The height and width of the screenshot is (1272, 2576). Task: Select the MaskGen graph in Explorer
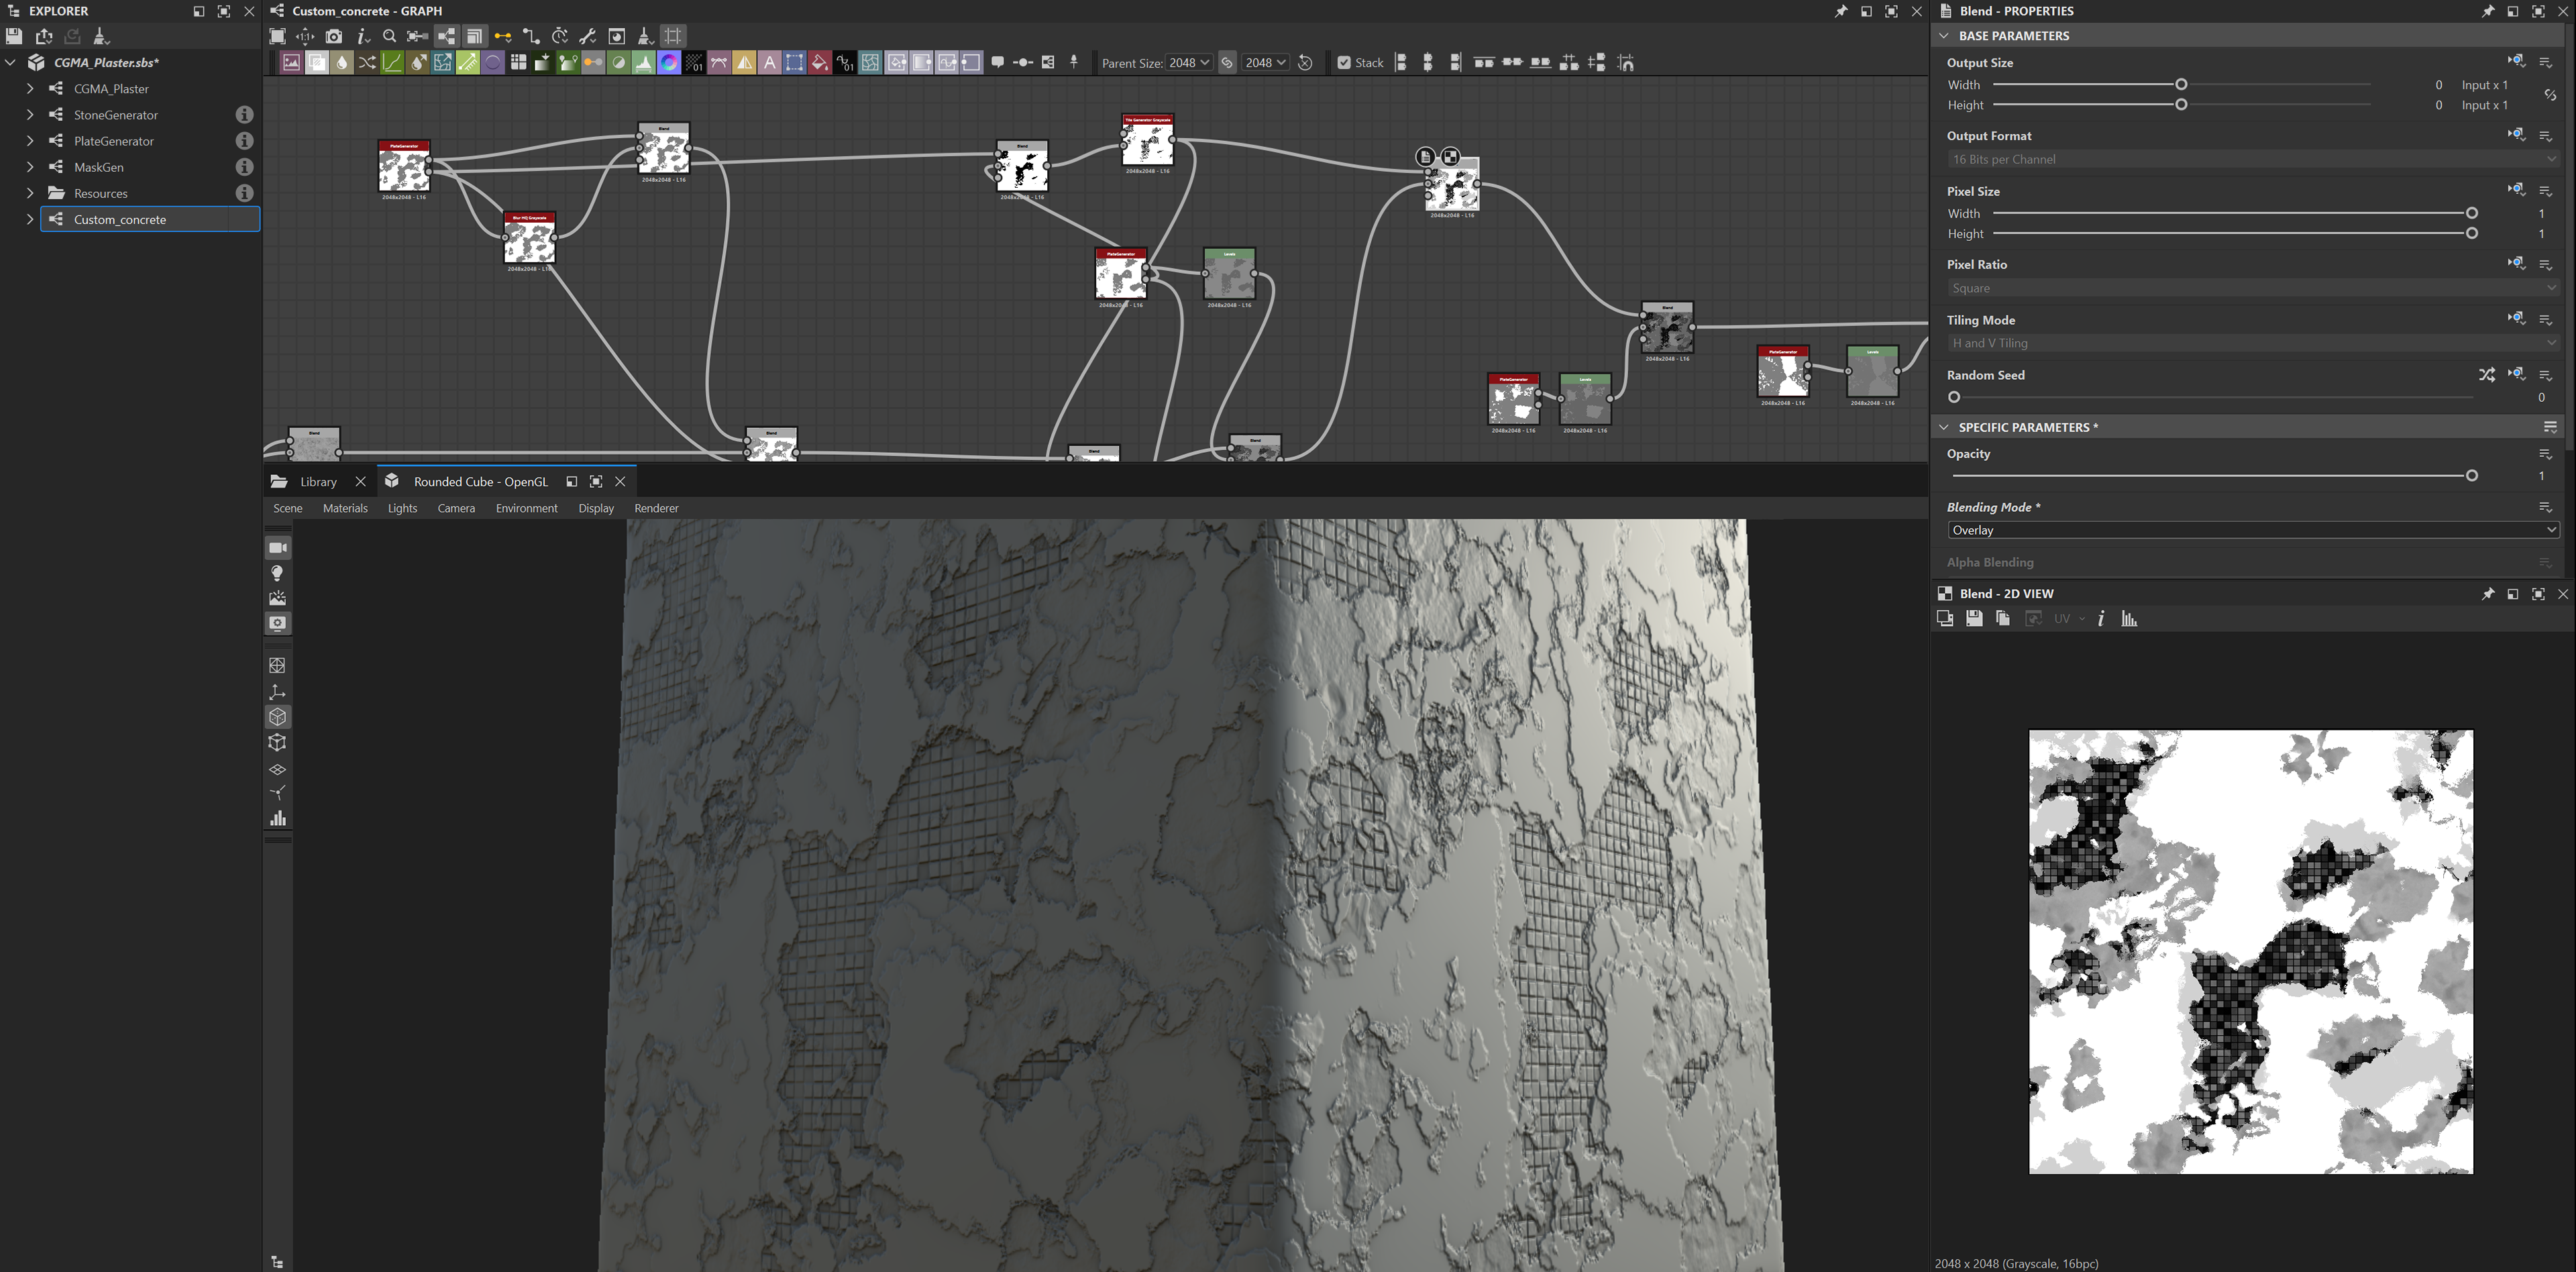coord(99,167)
